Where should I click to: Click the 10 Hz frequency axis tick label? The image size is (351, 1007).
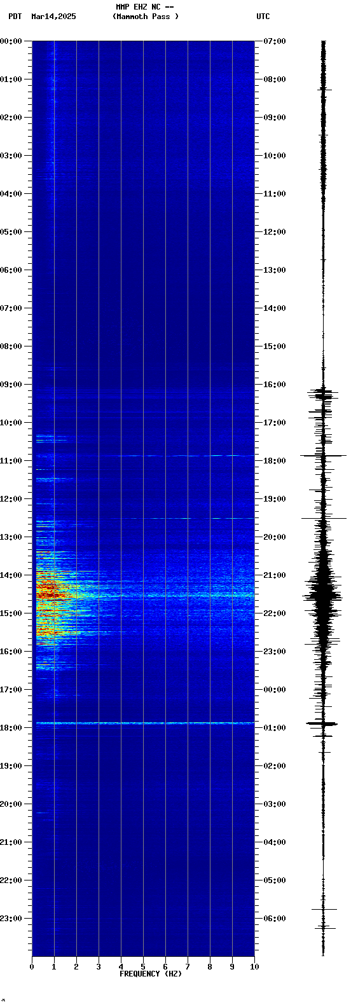click(254, 967)
